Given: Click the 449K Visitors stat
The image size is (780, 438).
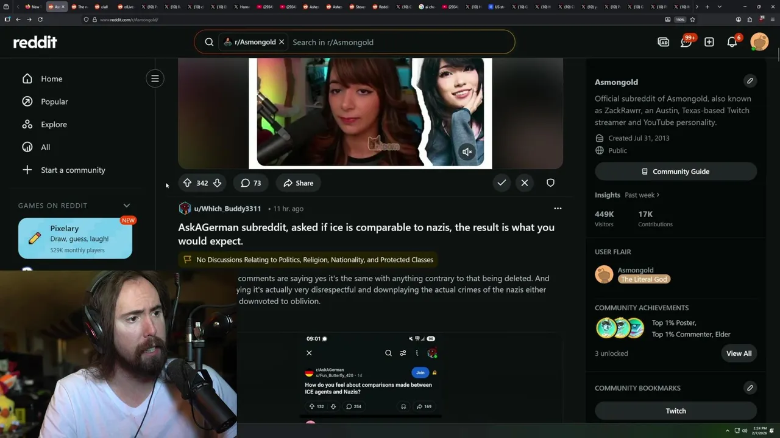Looking at the screenshot, I should coord(604,218).
